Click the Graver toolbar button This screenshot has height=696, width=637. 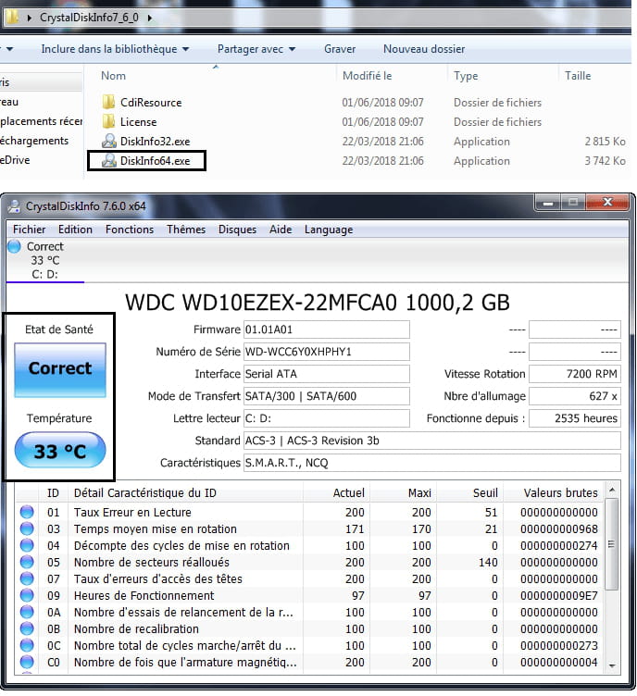tap(340, 49)
